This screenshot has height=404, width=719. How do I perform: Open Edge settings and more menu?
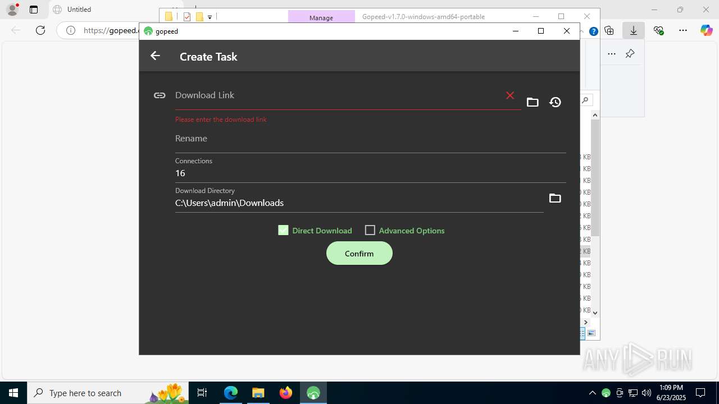pyautogui.click(x=683, y=30)
